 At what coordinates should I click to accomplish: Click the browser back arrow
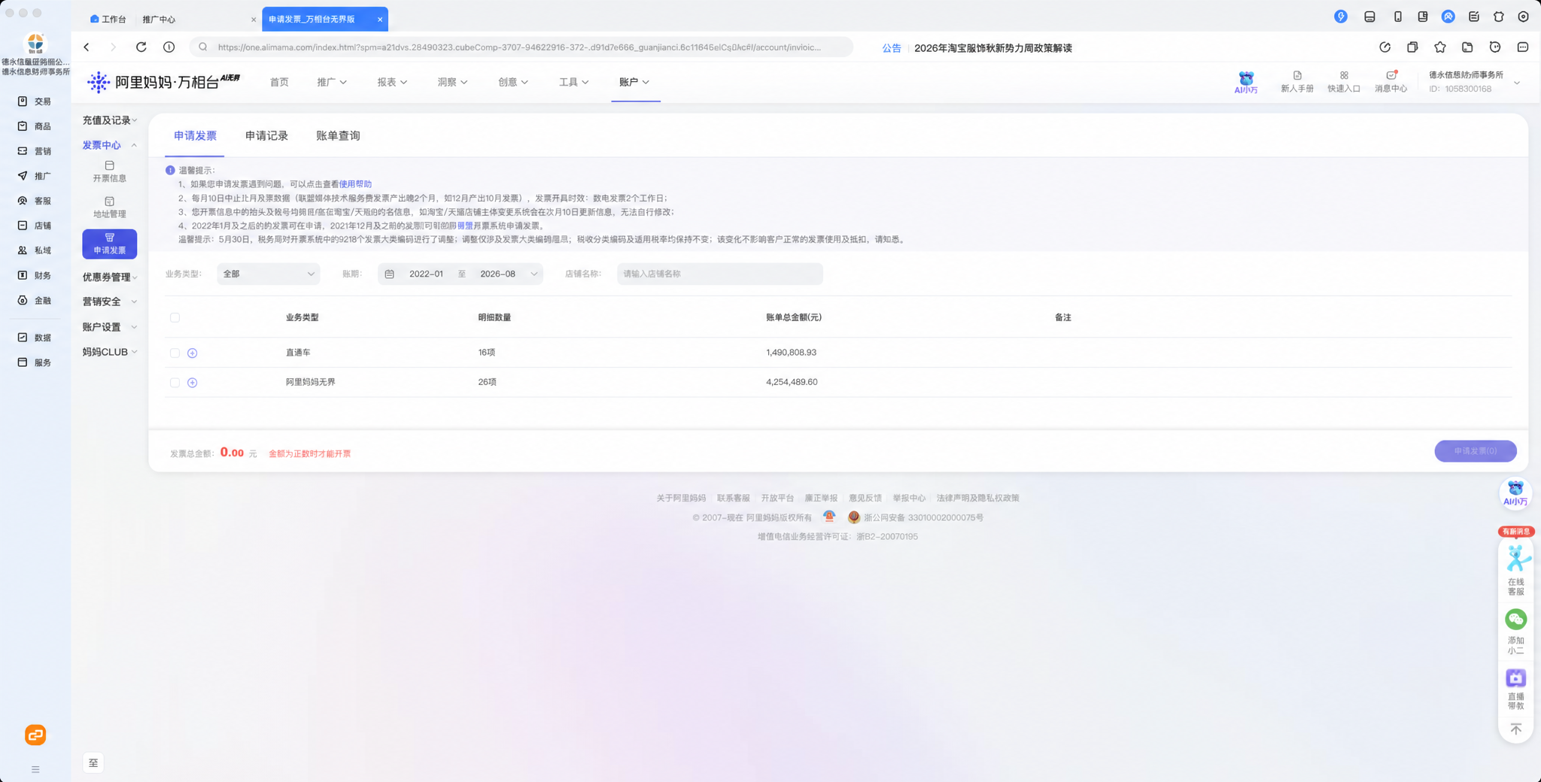[x=87, y=47]
